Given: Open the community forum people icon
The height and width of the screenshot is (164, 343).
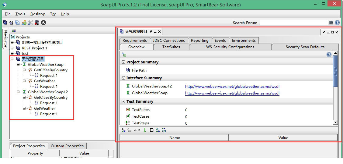Looking at the screenshot, I should point(24,23).
